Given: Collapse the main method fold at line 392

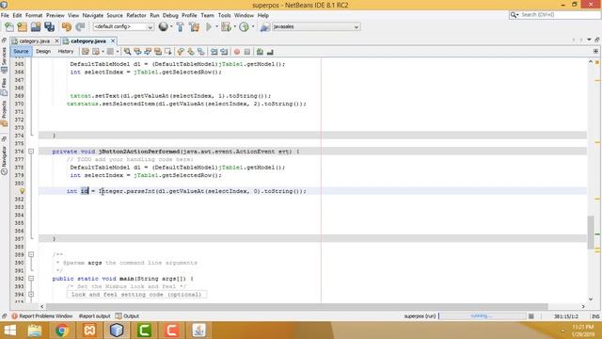Looking at the screenshot, I should 31,279.
